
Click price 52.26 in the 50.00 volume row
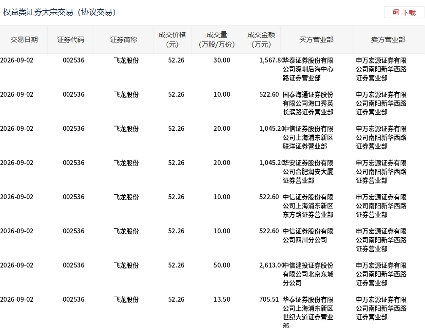coord(176,265)
